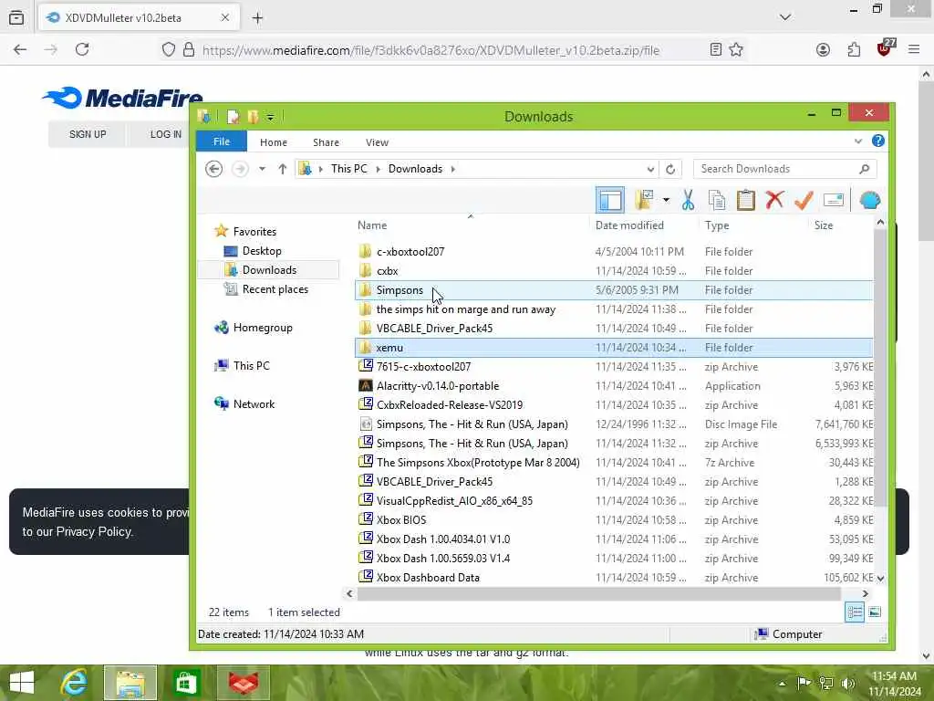Click Firefox reload page button
Screen dimensions: 934x701
(x=82, y=49)
